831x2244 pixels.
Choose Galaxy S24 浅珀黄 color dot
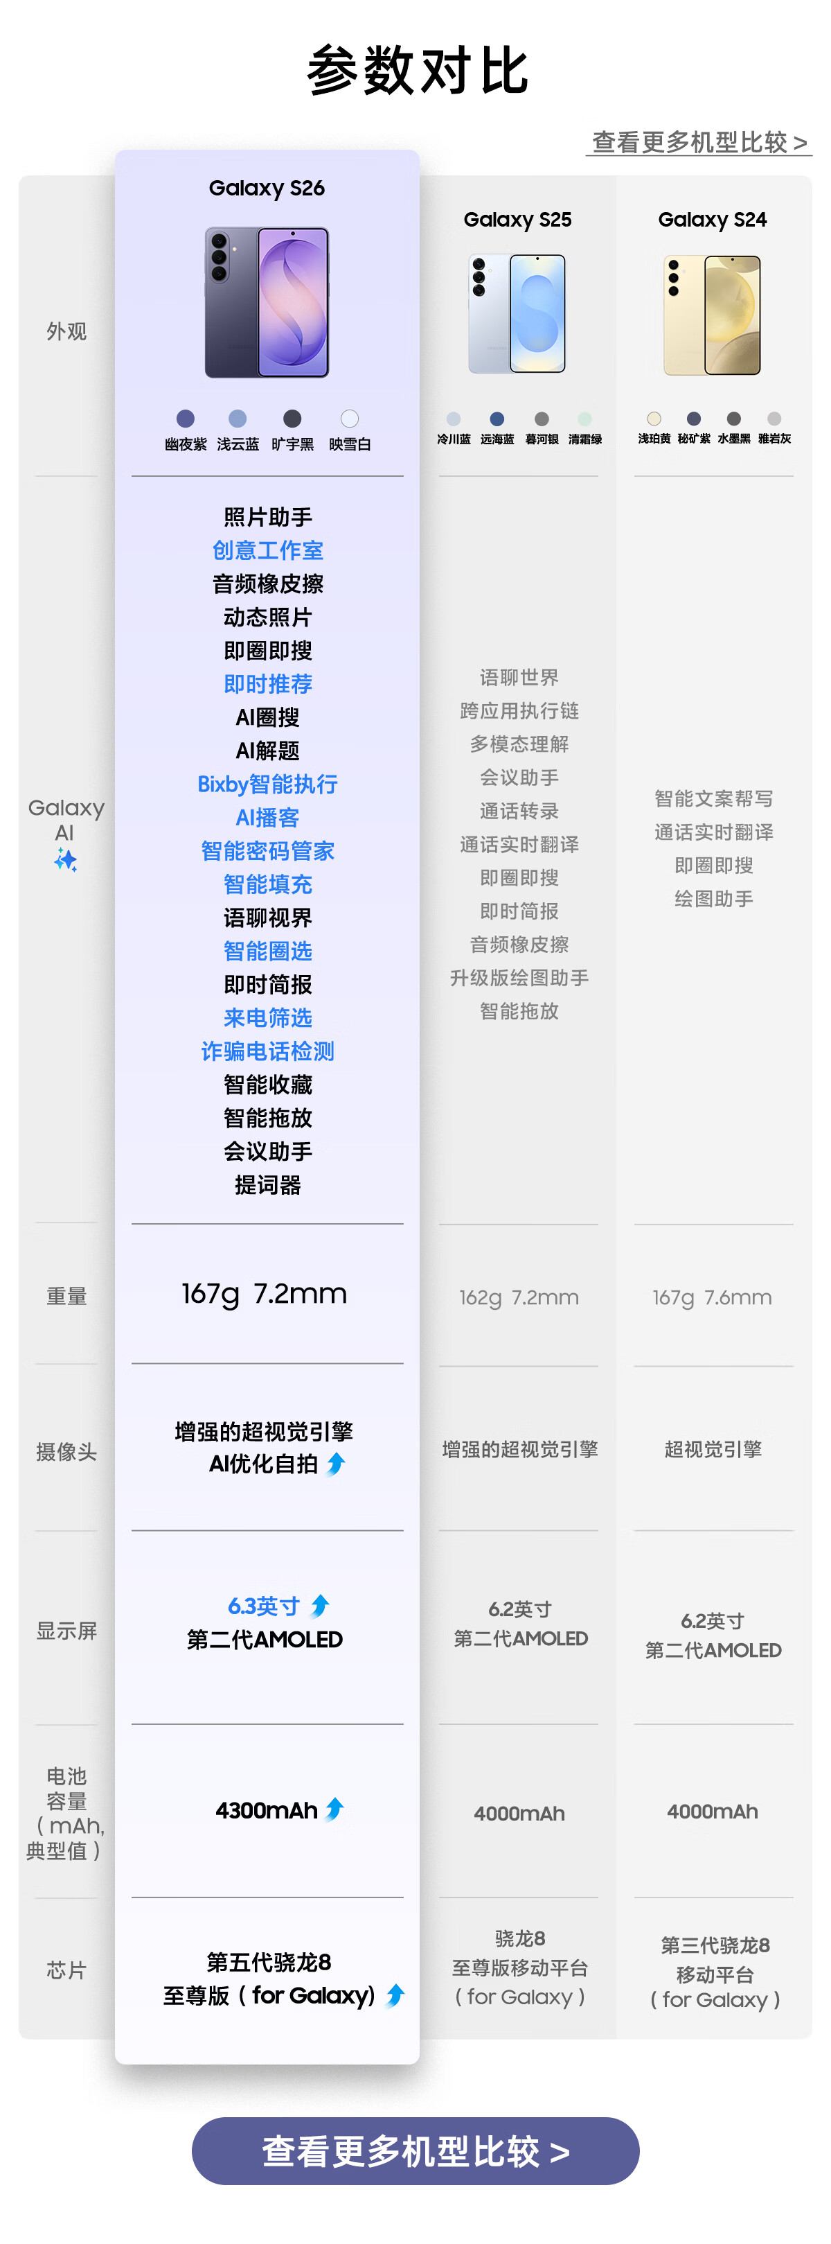coord(654,419)
